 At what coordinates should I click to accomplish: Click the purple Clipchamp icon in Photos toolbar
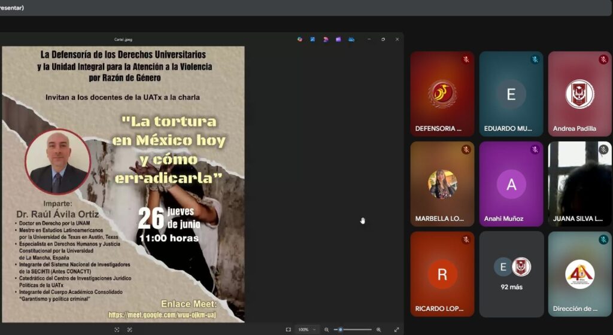338,39
